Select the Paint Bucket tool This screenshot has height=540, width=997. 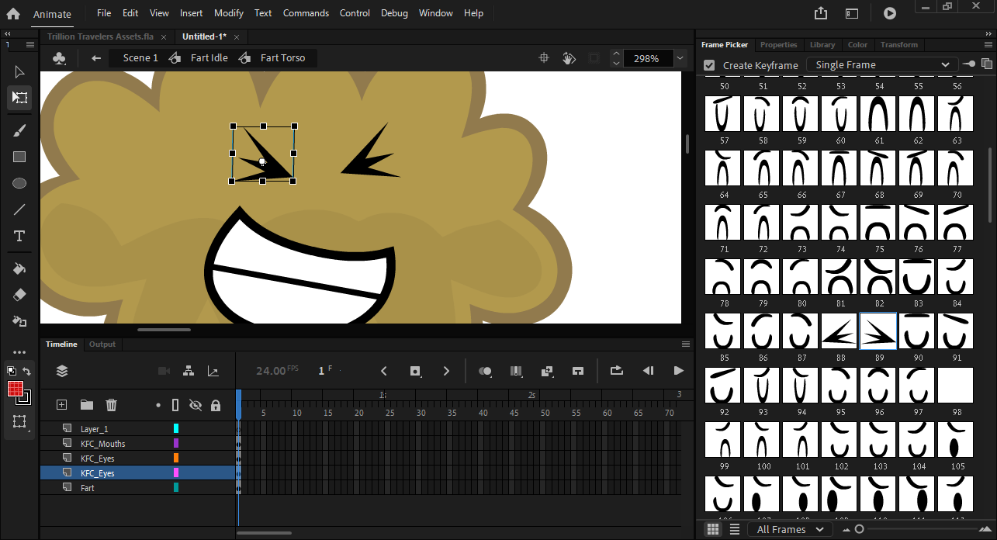pos(19,268)
